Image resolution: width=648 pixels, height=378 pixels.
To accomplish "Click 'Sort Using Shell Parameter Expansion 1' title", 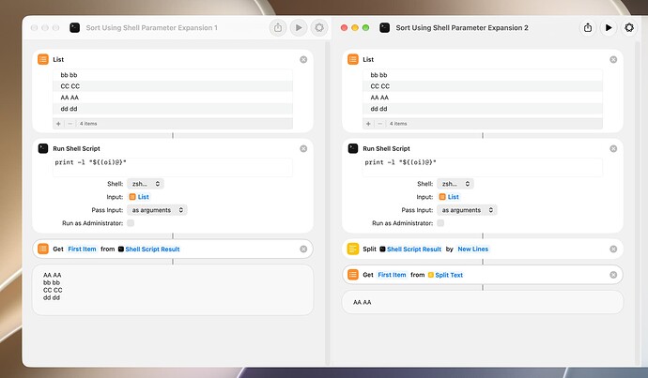I will [x=151, y=27].
